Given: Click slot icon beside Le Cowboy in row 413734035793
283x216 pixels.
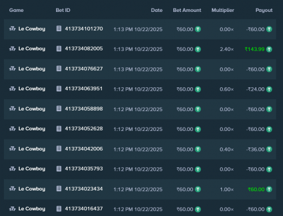Looking at the screenshot, I should tap(12, 169).
